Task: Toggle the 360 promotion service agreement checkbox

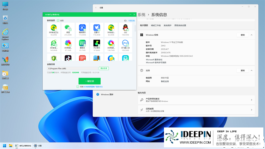Action: click(x=78, y=87)
